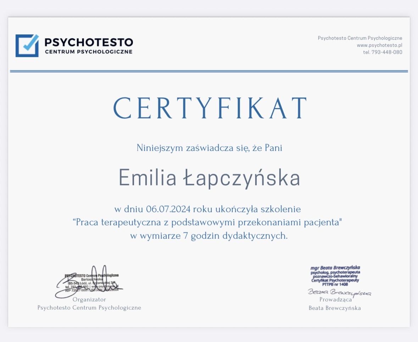Click organizer name text below Organizator label
This screenshot has height=342, width=418.
89,308
